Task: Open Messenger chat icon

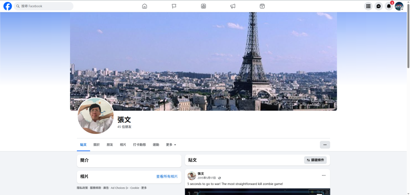Action: 378,6
